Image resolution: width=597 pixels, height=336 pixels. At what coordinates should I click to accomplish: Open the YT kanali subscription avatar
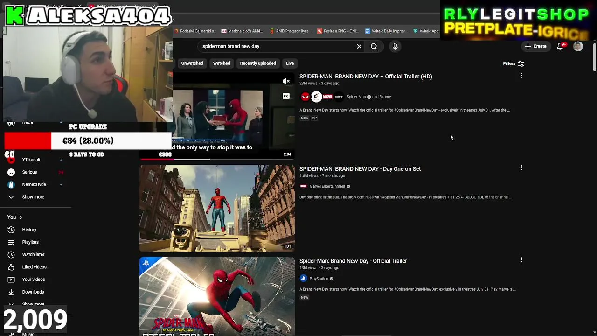click(x=11, y=160)
